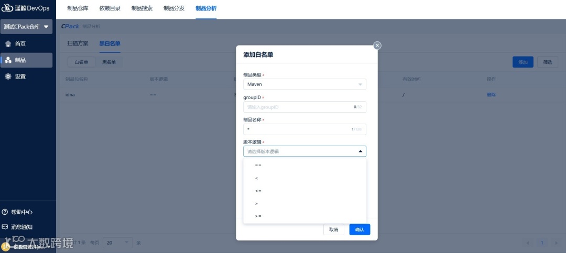Click the previous page arrow

click(528, 243)
